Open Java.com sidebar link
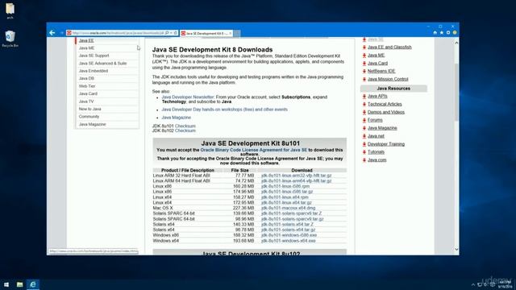The height and width of the screenshot is (290, 516). pos(377,159)
